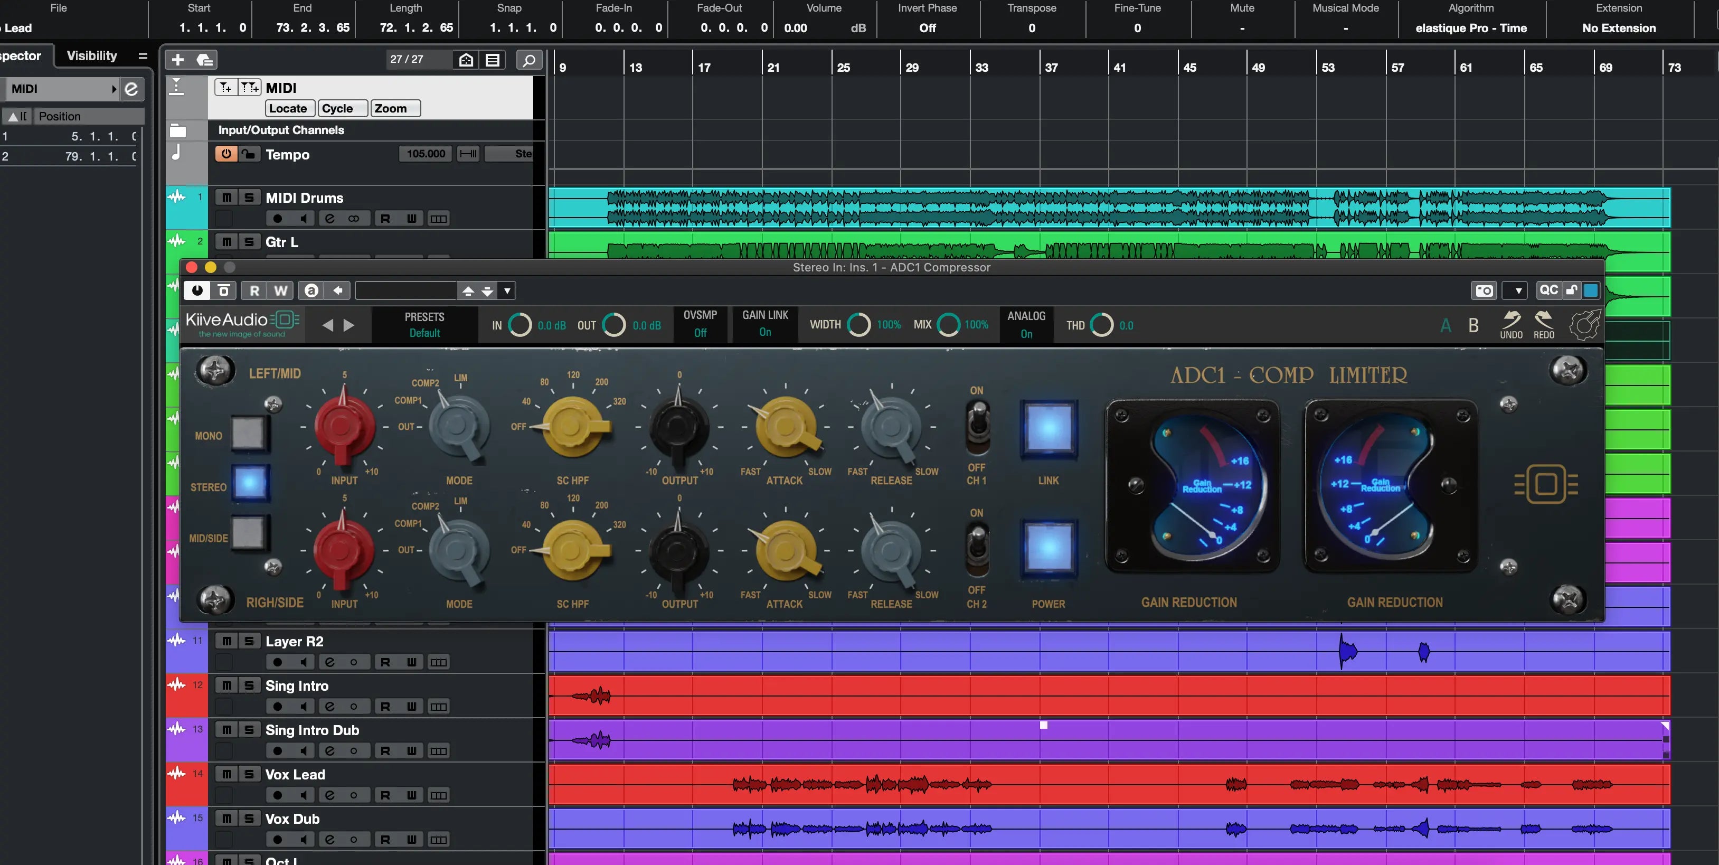
Task: Select preset B in the compressor
Action: tap(1473, 325)
